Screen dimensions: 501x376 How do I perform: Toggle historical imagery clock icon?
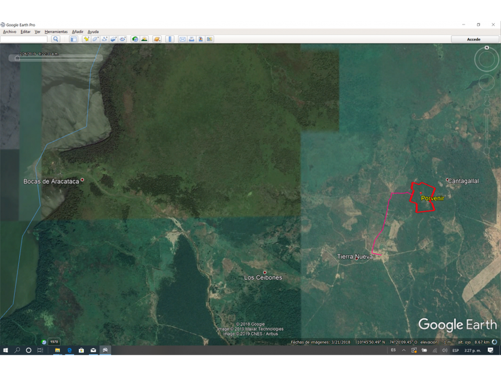tap(135, 39)
